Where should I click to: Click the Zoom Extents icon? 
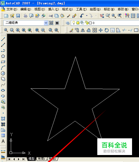click(x=56, y=30)
